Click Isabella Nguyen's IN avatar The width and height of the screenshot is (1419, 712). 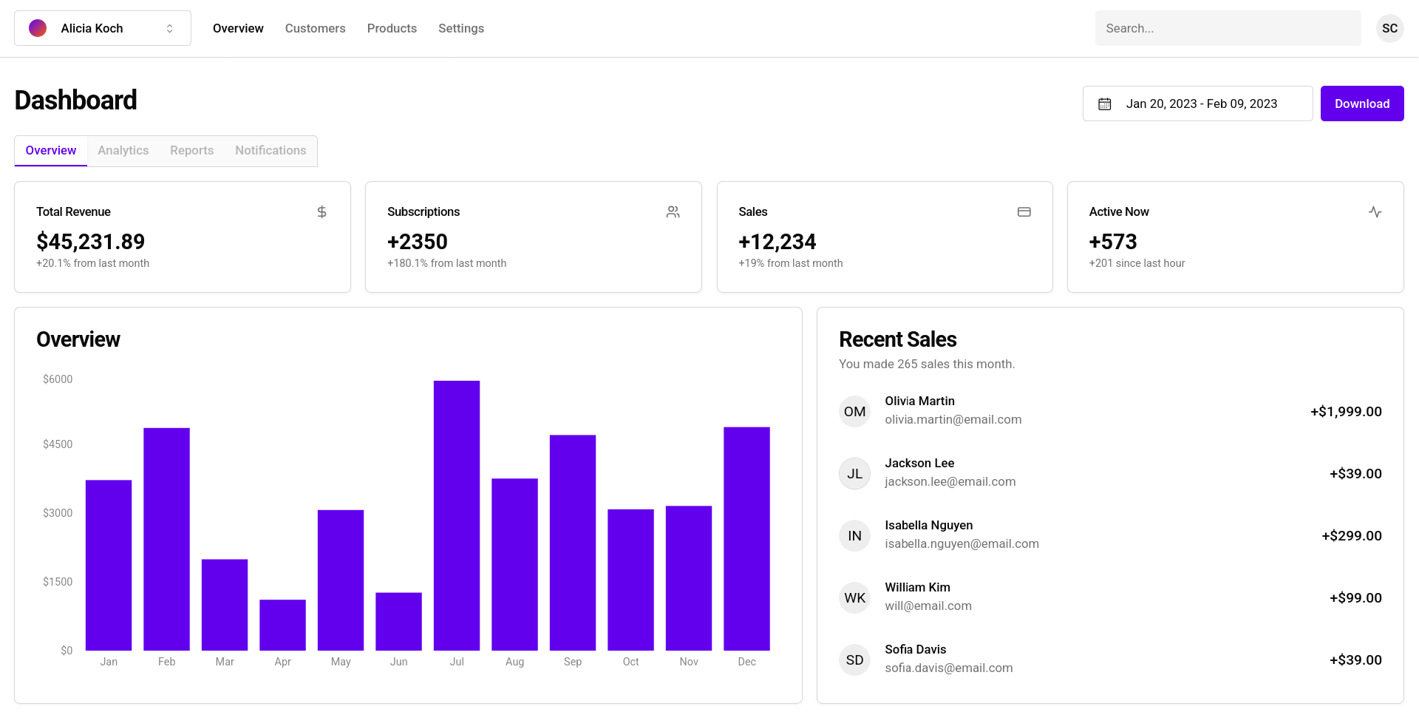tap(854, 535)
